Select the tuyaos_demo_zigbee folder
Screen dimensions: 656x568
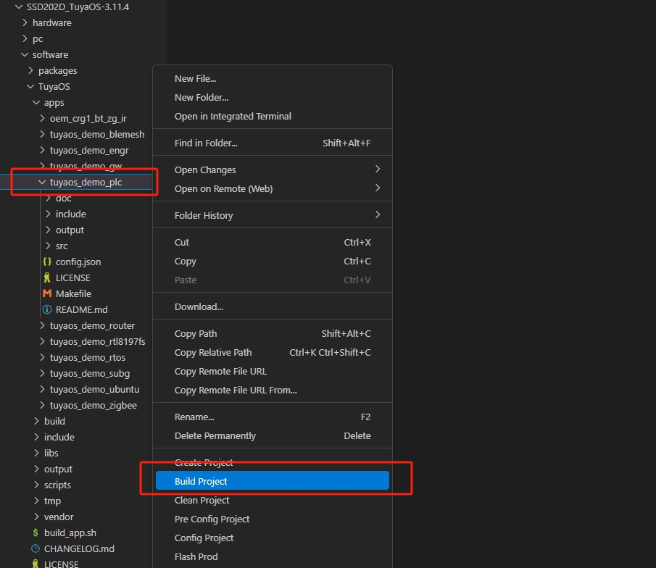93,405
